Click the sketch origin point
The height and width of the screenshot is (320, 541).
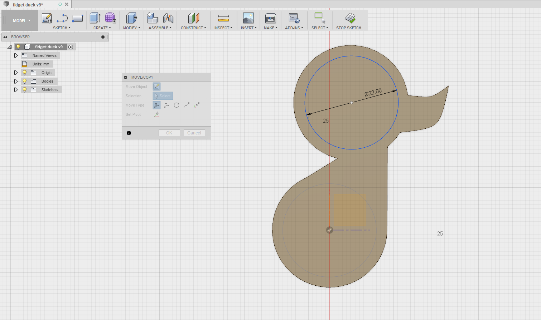point(330,230)
